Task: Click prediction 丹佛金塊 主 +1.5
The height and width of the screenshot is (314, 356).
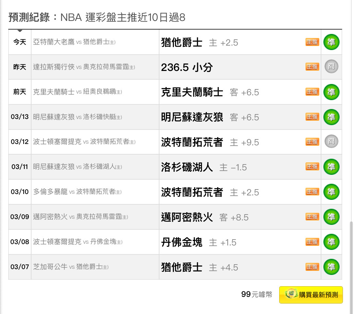Action: pyautogui.click(x=199, y=242)
